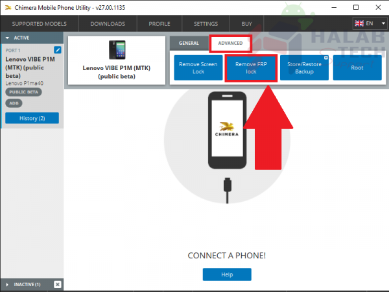Click the Help button
Viewport: 389px width, 292px height.
tap(227, 274)
